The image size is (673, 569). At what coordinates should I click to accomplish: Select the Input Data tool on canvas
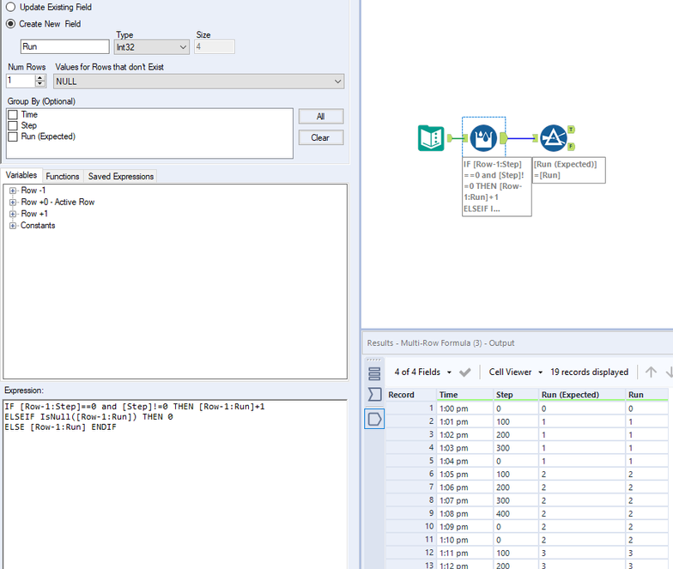(431, 137)
